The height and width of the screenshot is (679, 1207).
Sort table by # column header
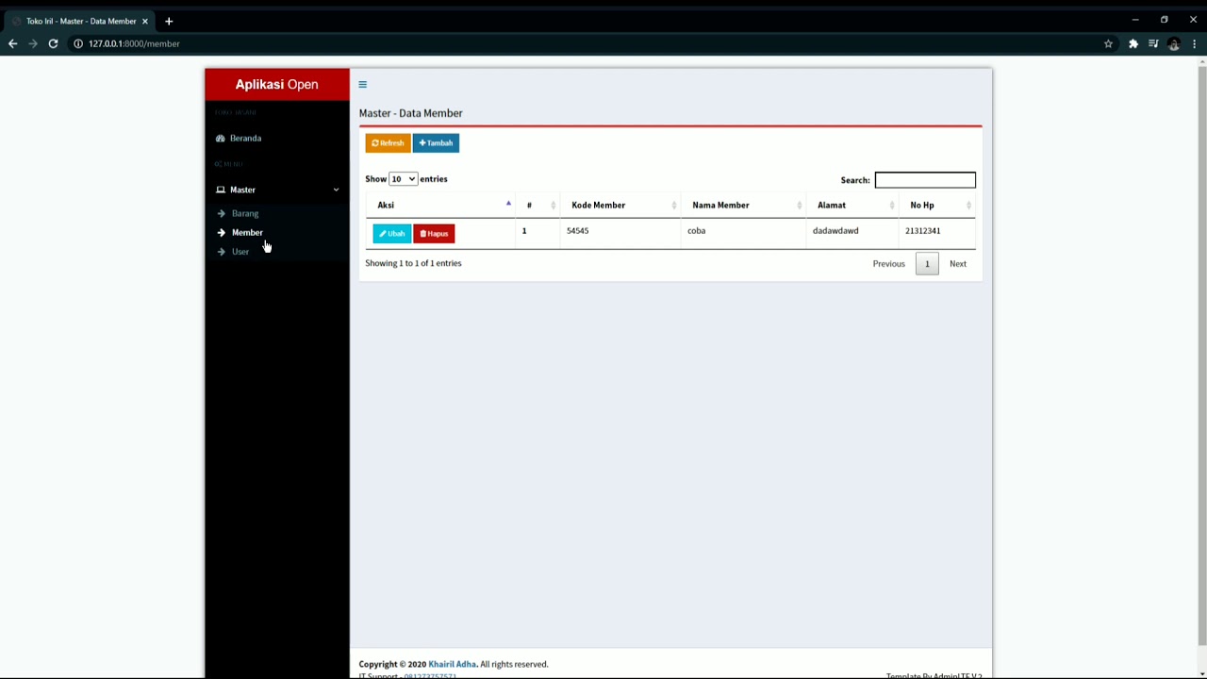click(x=538, y=205)
